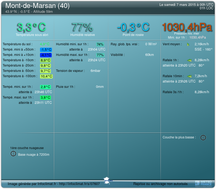Click the 'Température à -100cm' label
This screenshot has width=216, height=189.
[20, 76]
